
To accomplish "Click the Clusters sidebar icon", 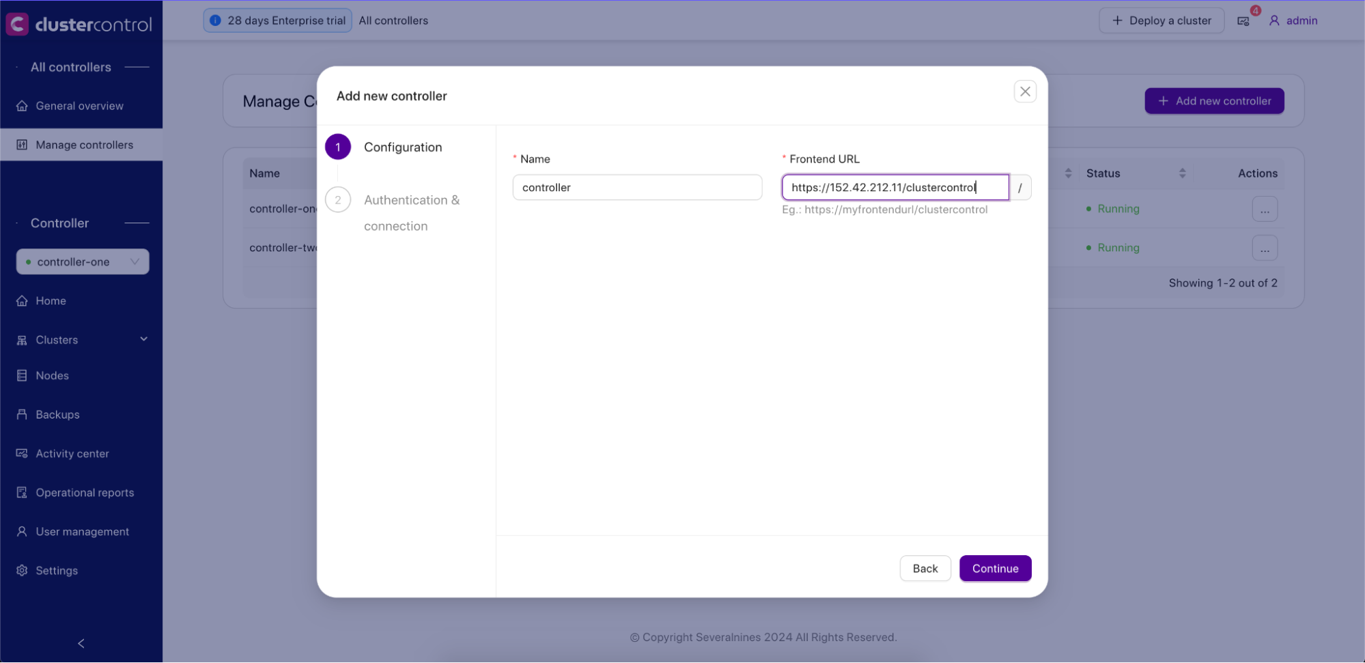I will click(x=22, y=340).
